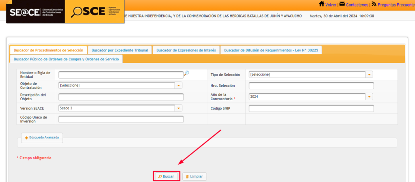The width and height of the screenshot is (415, 182).
Task: Open Año de la Convocatoria dropdown arrow
Action: point(370,97)
